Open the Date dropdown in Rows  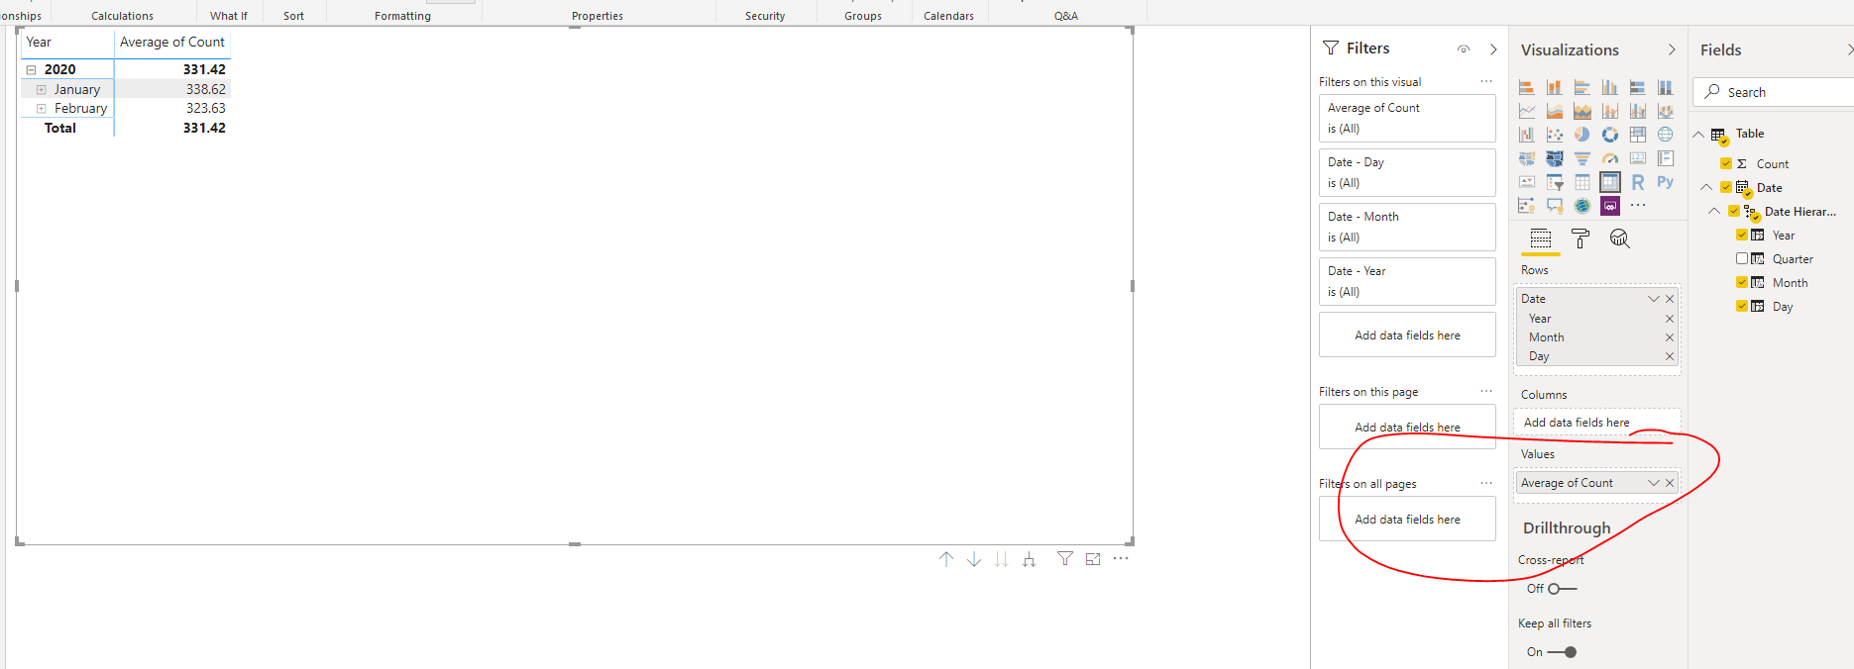pyautogui.click(x=1653, y=299)
